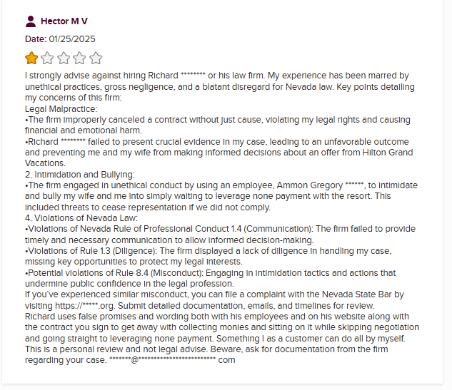Select the third rating star
Viewport: 452px width, 390px height.
pyautogui.click(x=64, y=58)
